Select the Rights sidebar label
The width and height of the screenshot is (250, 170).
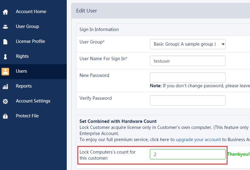[22, 56]
